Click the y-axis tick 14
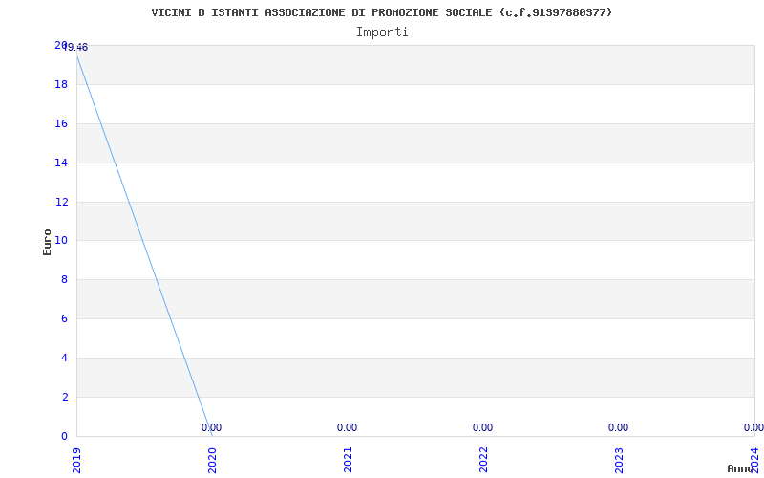The image size is (764, 478). click(61, 163)
